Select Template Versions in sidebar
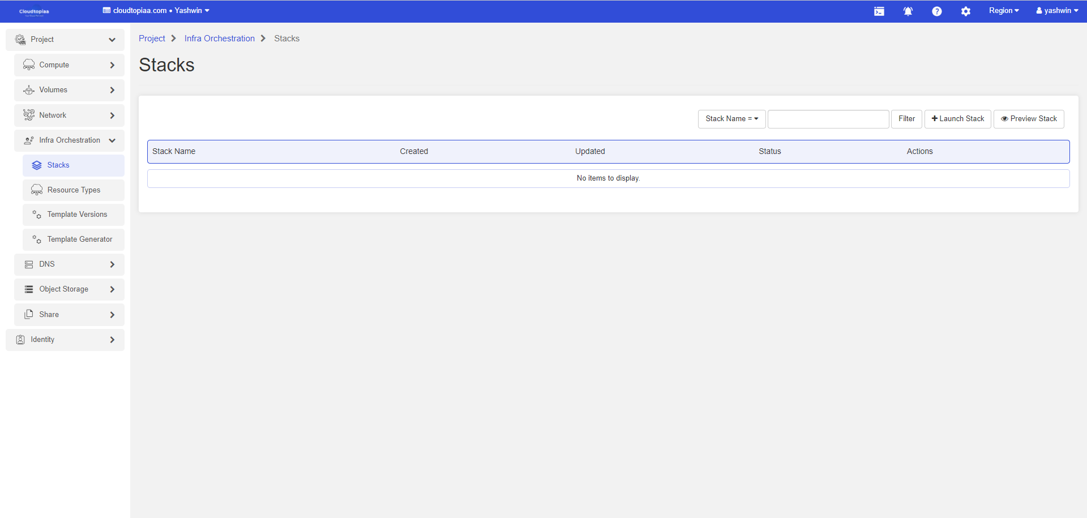 (77, 215)
